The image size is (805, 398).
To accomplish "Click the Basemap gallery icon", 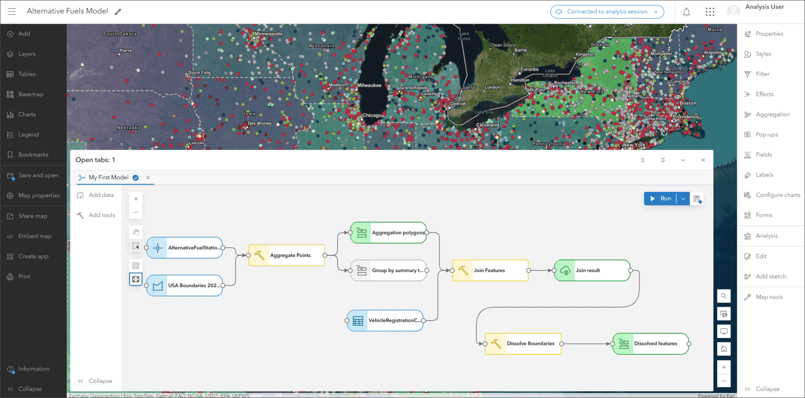I will pyautogui.click(x=10, y=94).
